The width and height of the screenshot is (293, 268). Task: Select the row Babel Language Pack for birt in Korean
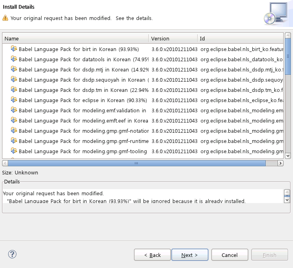[143, 49]
